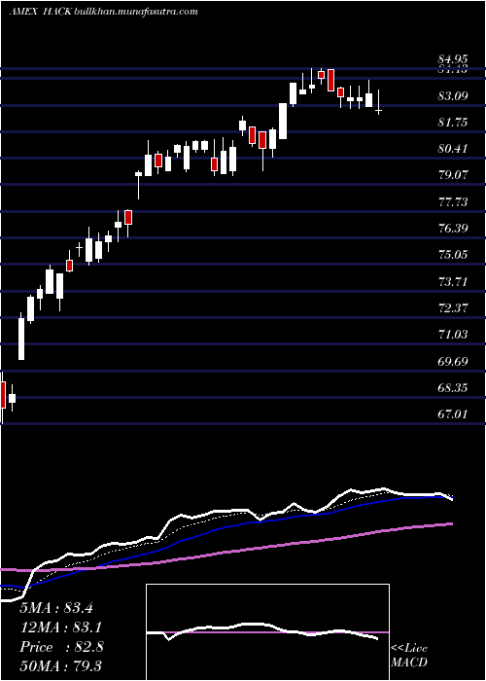Click the tall white candle that starts near 70
The height and width of the screenshot is (681, 486).
coord(21,337)
